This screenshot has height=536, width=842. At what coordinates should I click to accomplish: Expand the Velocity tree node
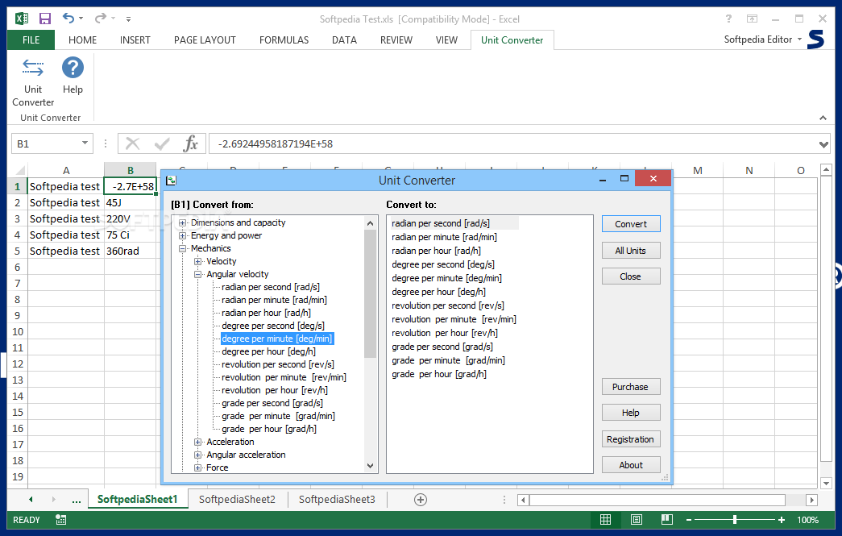(198, 262)
